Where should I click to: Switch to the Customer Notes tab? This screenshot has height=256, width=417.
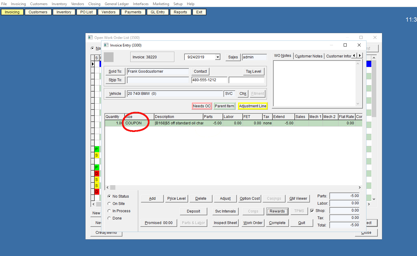(x=309, y=56)
